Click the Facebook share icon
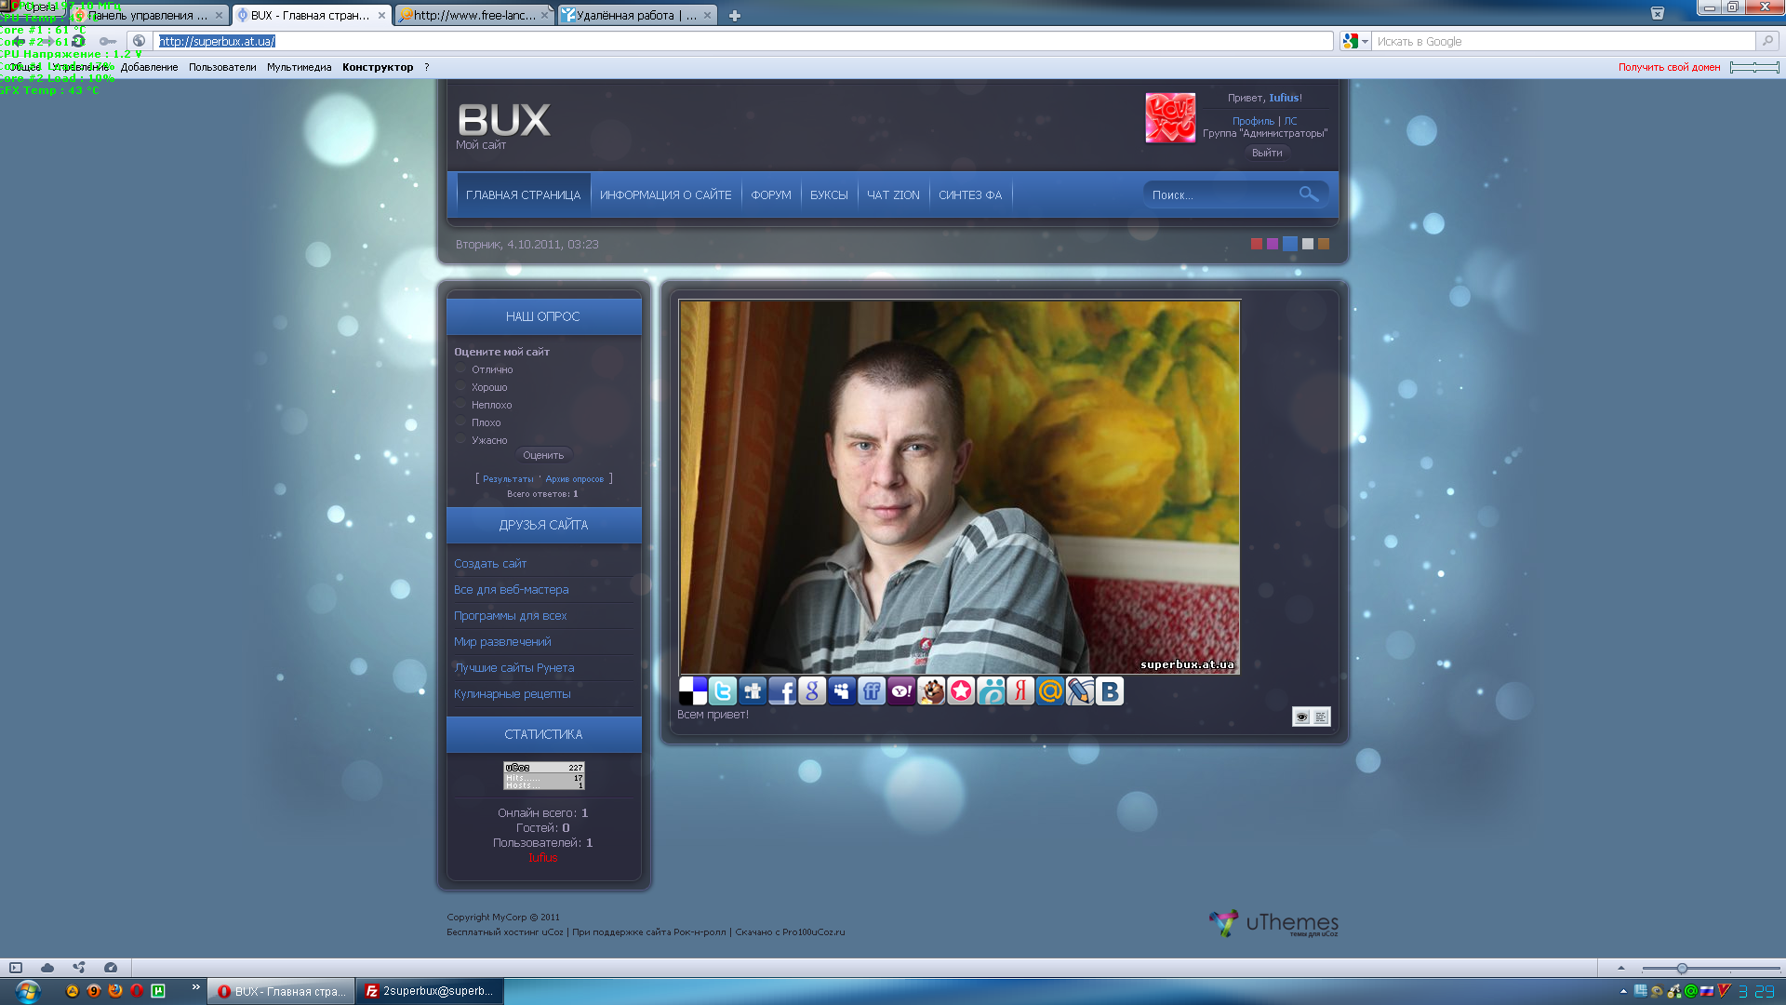The image size is (1786, 1005). pos(782,690)
